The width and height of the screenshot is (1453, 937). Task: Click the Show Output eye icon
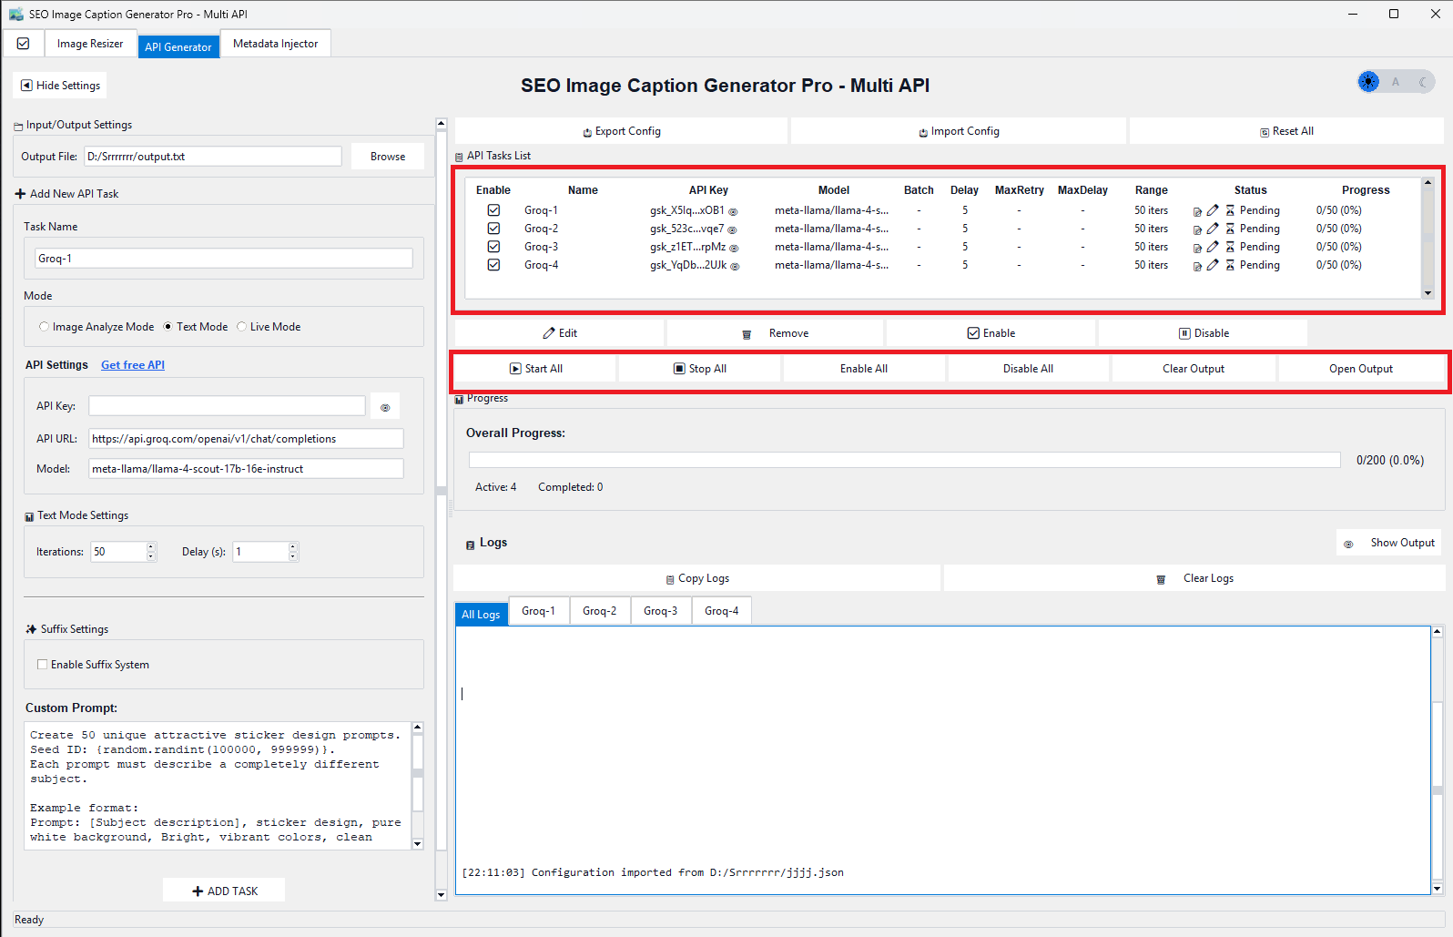tap(1348, 544)
